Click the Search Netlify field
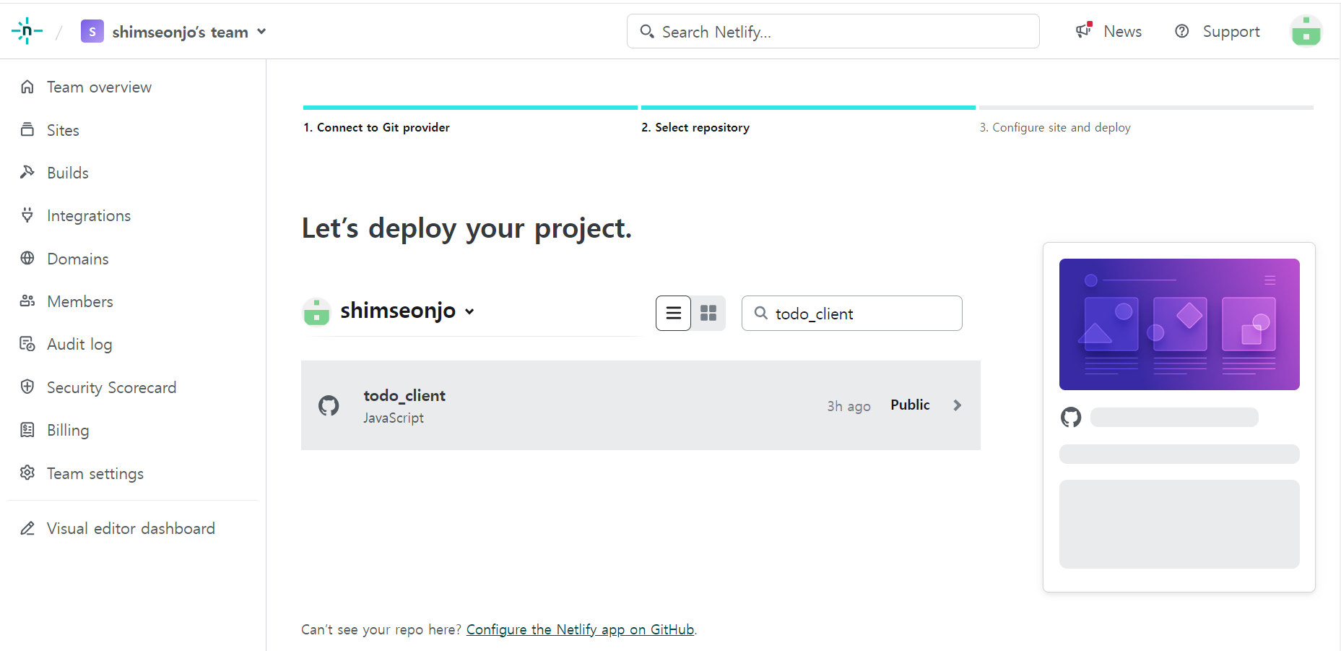Image resolution: width=1341 pixels, height=651 pixels. click(x=833, y=32)
